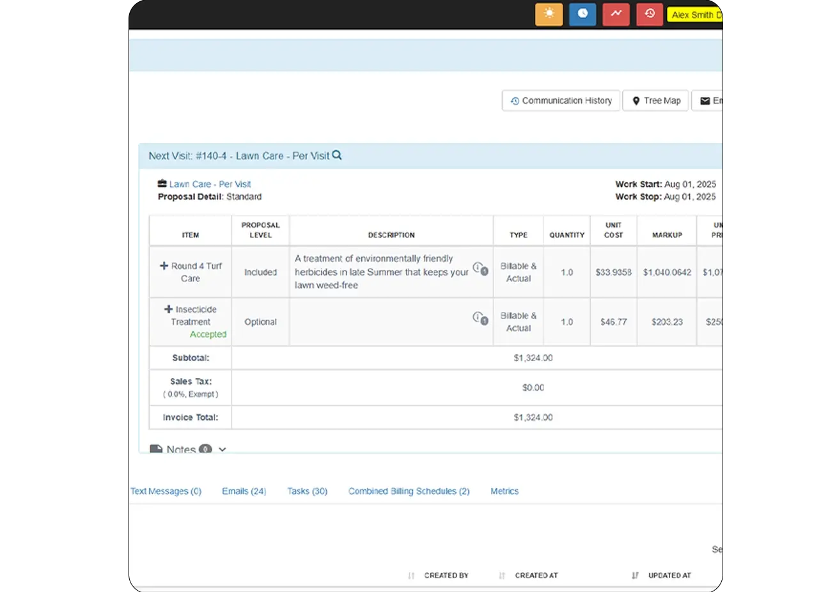Click the red trend line chart icon
Viewport: 821px width, 592px height.
pos(616,14)
